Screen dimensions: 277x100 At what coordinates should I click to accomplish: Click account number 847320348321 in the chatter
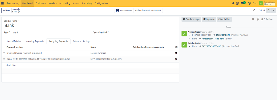point(223,35)
